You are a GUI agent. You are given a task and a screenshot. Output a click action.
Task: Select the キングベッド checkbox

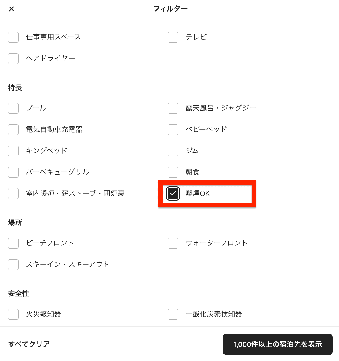pyautogui.click(x=13, y=151)
